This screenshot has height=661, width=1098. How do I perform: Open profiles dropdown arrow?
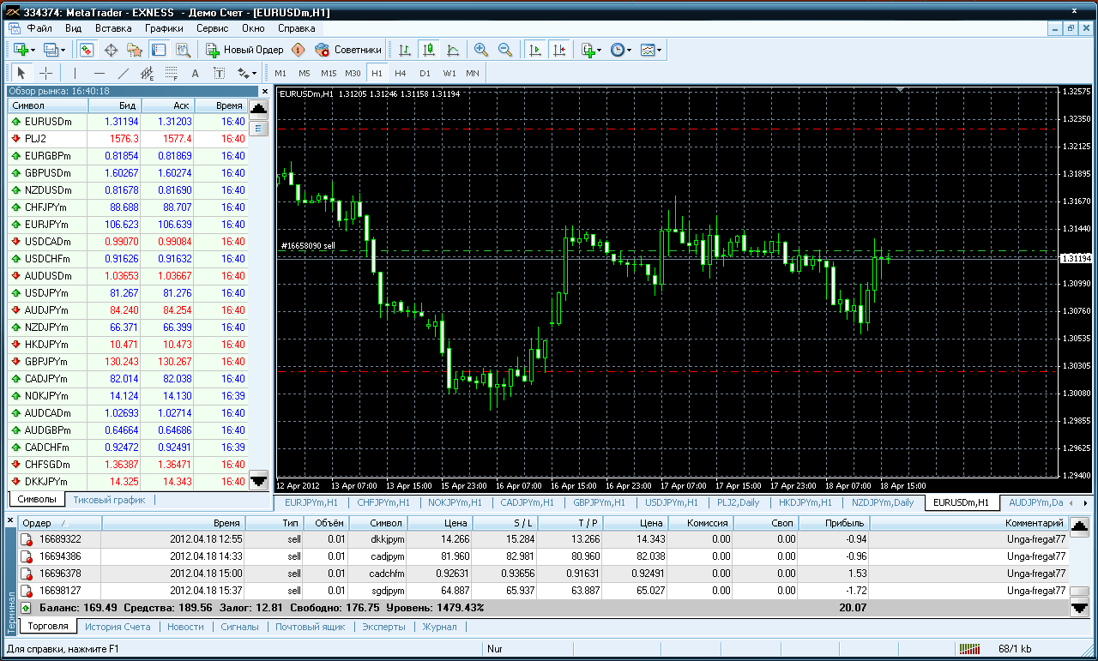click(x=63, y=50)
